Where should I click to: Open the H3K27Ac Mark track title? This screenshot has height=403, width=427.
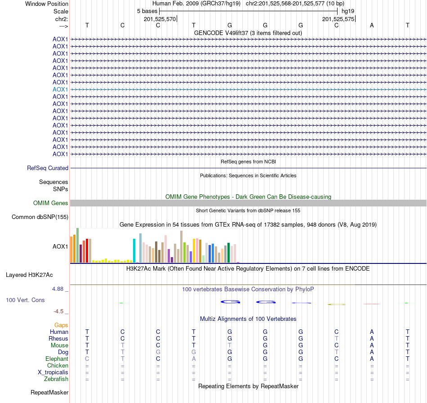coord(248,269)
